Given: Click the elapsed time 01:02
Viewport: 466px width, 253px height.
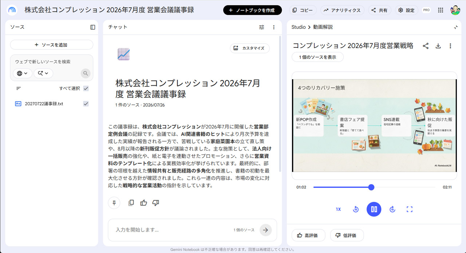Looking at the screenshot, I should click(301, 187).
